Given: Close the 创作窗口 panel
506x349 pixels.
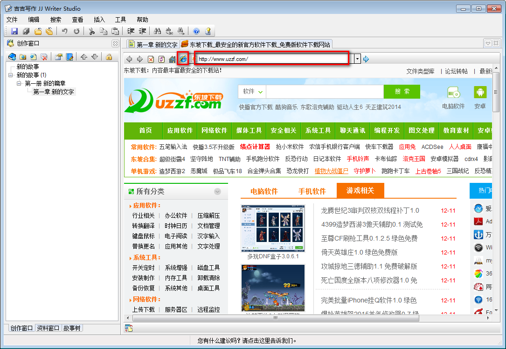Looking at the screenshot, I should coord(115,43).
